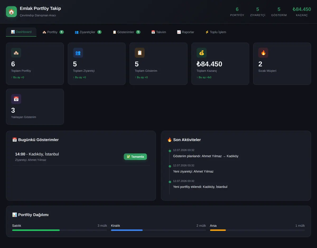
Task: Open the Dashboard tab
Action: 21,32
